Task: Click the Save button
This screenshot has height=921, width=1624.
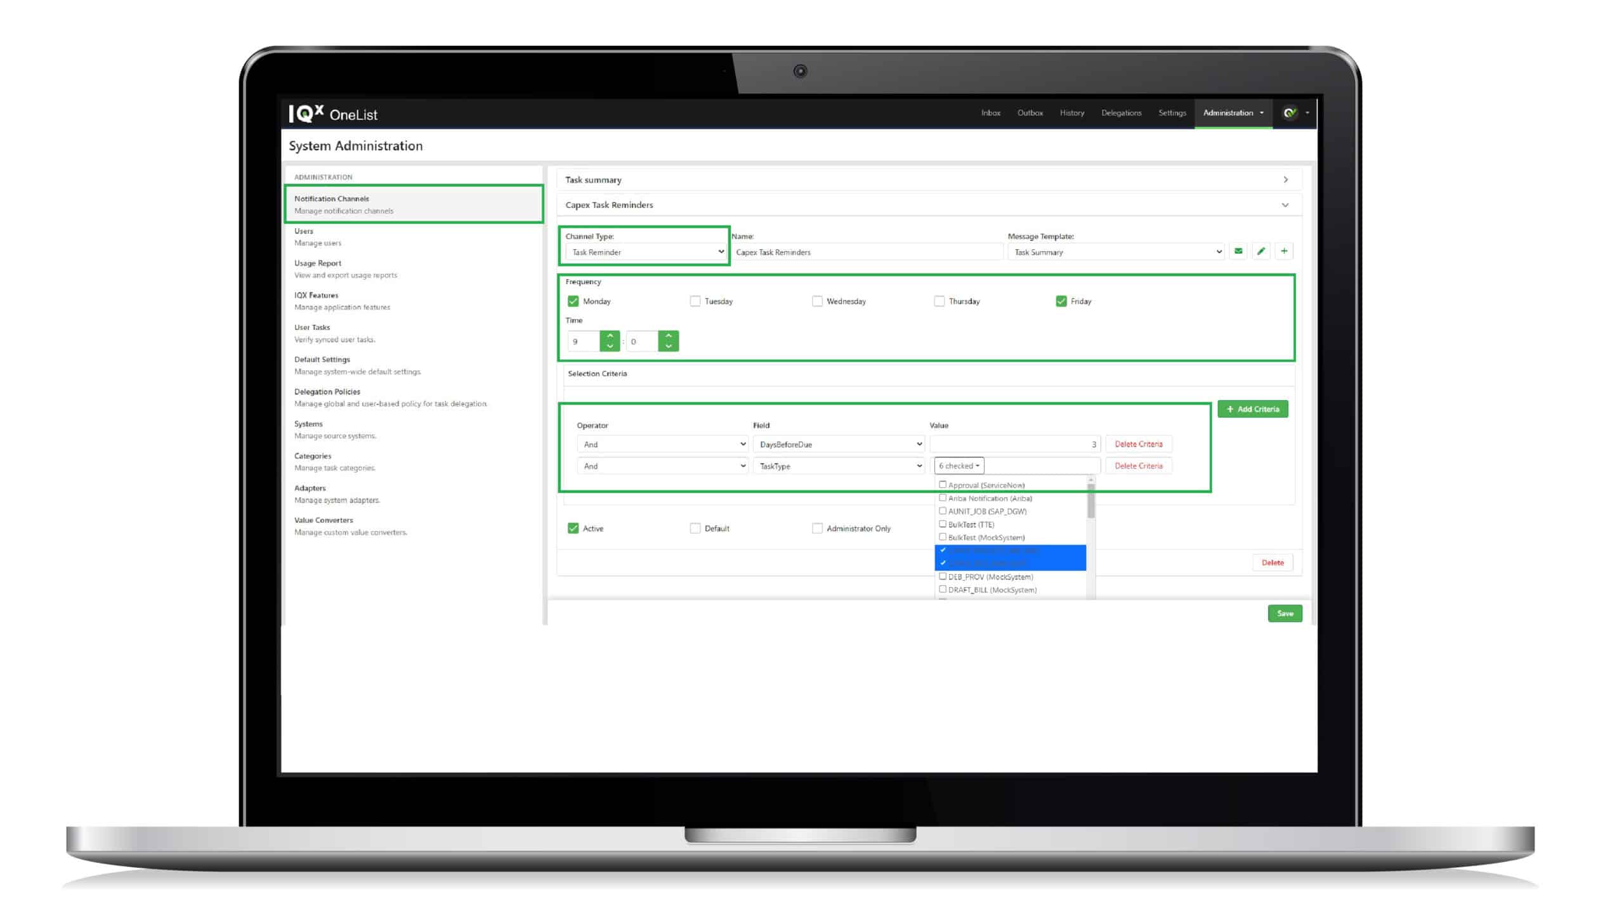Action: (x=1285, y=613)
